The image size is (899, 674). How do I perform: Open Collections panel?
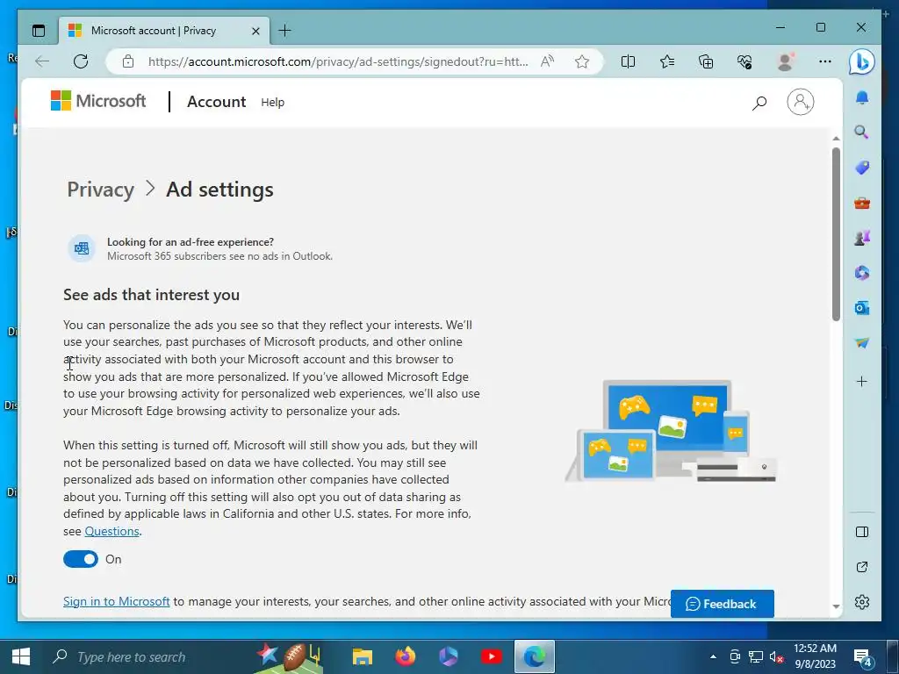pos(706,61)
